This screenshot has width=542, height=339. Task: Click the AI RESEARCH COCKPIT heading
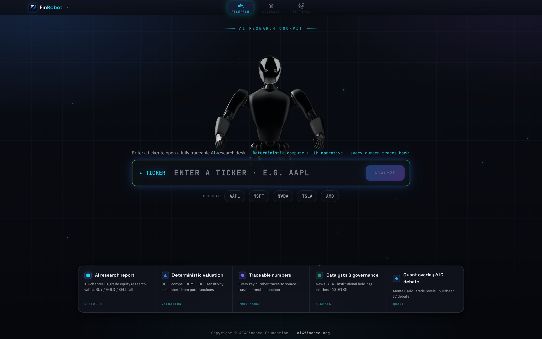271,29
